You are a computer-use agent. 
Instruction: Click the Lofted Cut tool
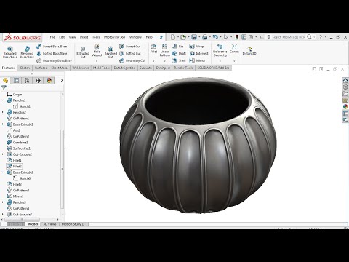130,53
